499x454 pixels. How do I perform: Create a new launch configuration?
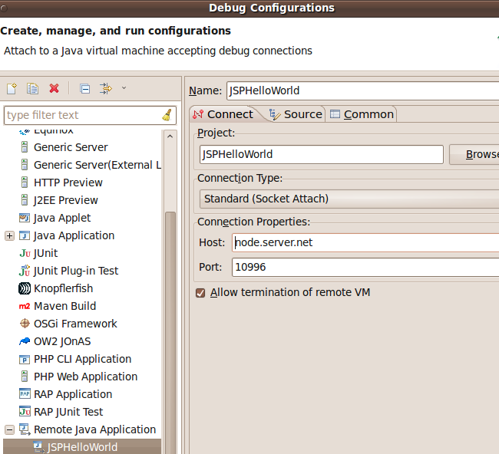pyautogui.click(x=12, y=88)
